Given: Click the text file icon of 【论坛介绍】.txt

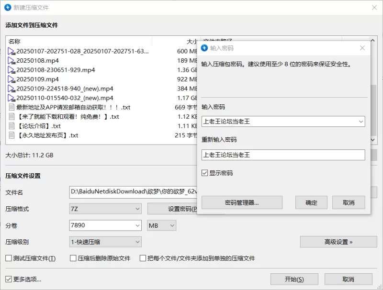Looking at the screenshot, I should coord(11,126).
